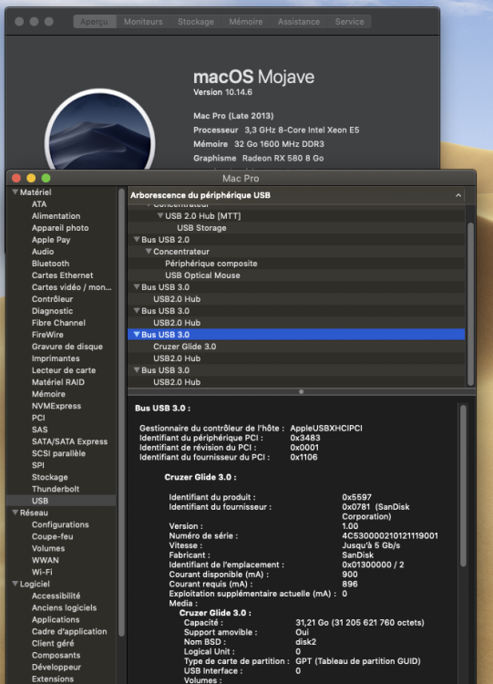
Task: Collapse the Matériel section triangle
Action: 15,192
